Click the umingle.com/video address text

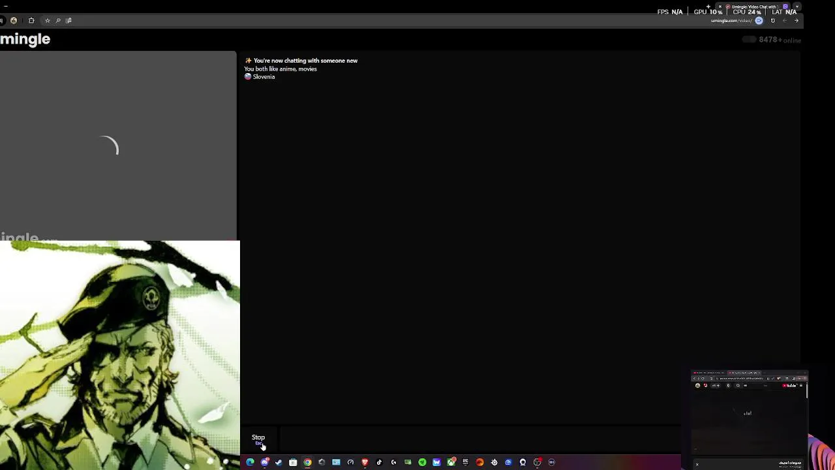pyautogui.click(x=731, y=21)
